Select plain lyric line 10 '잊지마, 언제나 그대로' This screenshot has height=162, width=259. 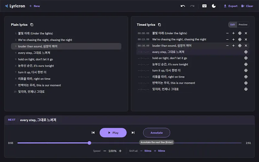(x=66, y=92)
